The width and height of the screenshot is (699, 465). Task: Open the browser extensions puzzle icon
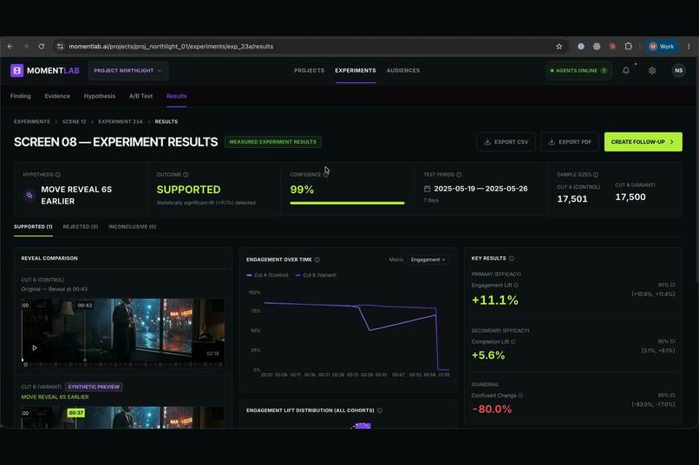click(628, 46)
